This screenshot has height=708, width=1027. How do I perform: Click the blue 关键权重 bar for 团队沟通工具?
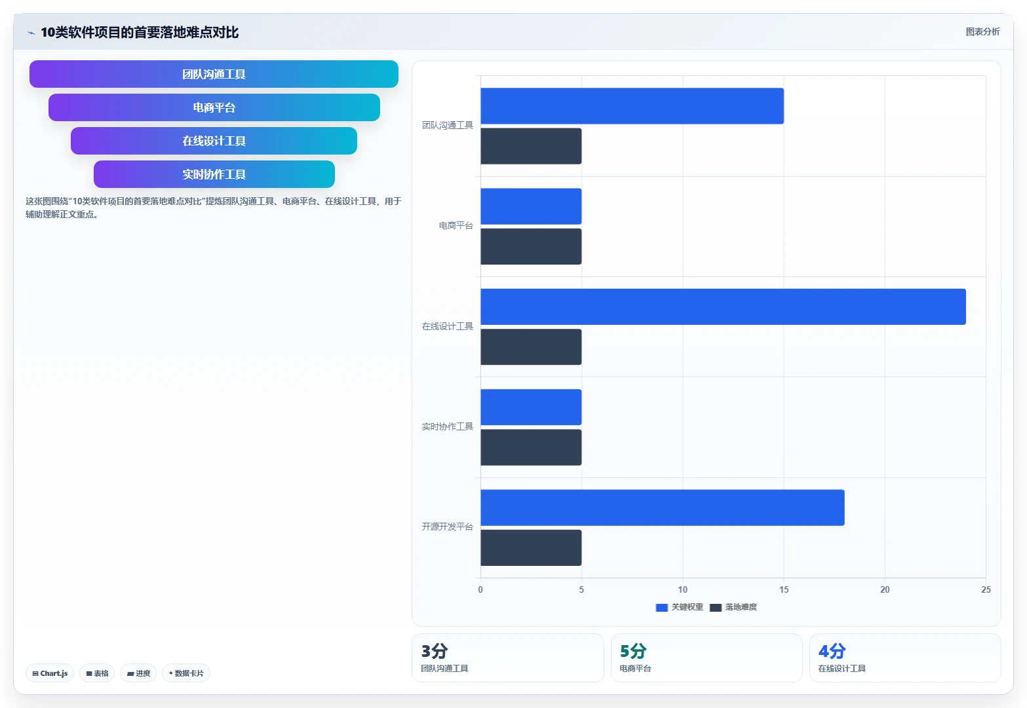[x=632, y=106]
